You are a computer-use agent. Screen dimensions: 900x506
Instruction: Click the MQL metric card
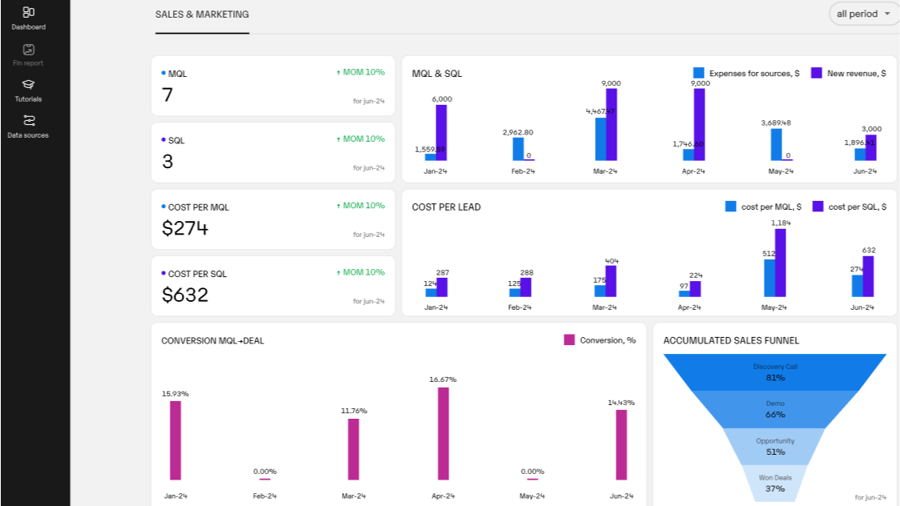[273, 86]
